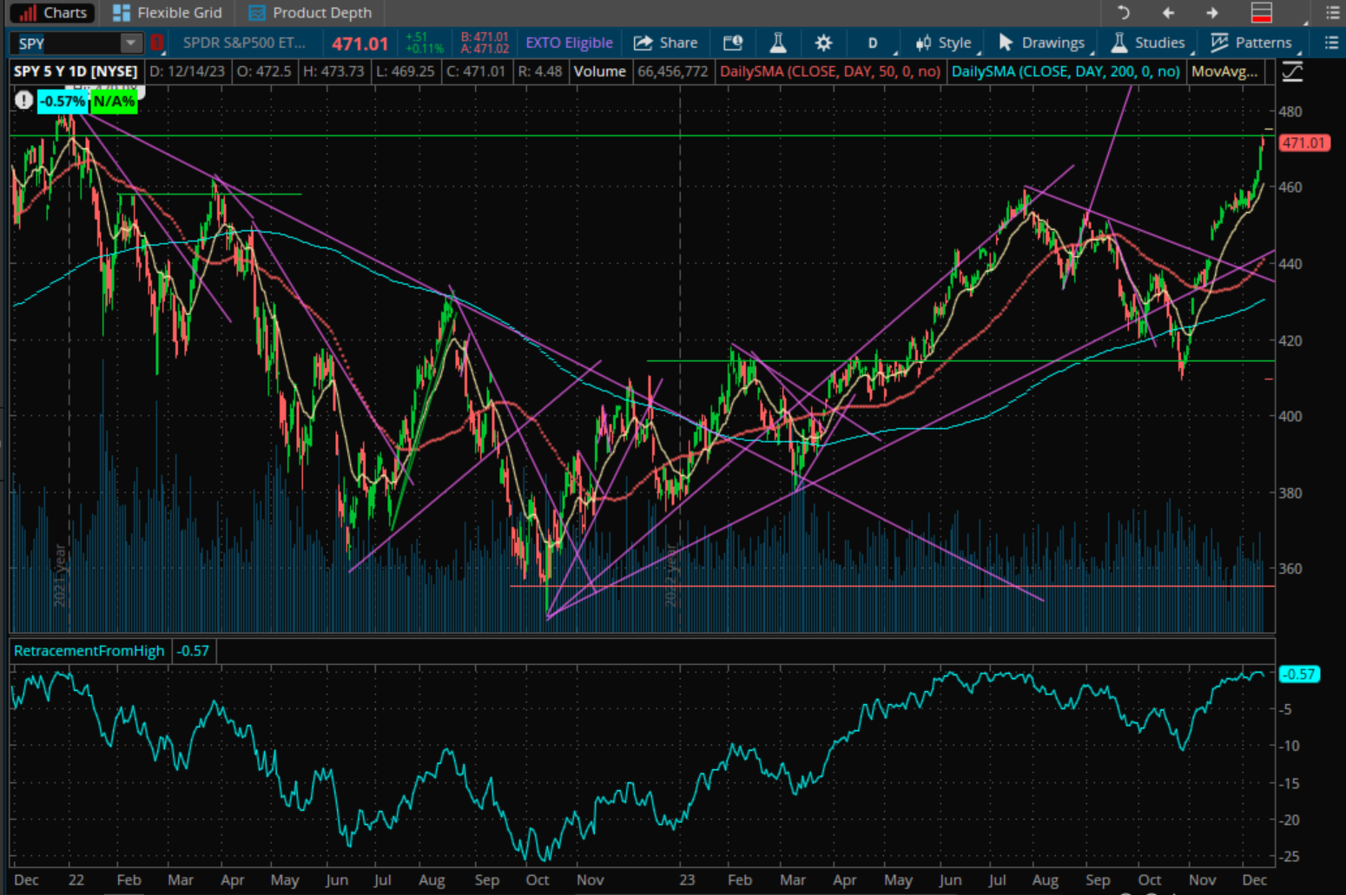1346x895 pixels.
Task: Click the undo arrow icon
Action: 1123,12
